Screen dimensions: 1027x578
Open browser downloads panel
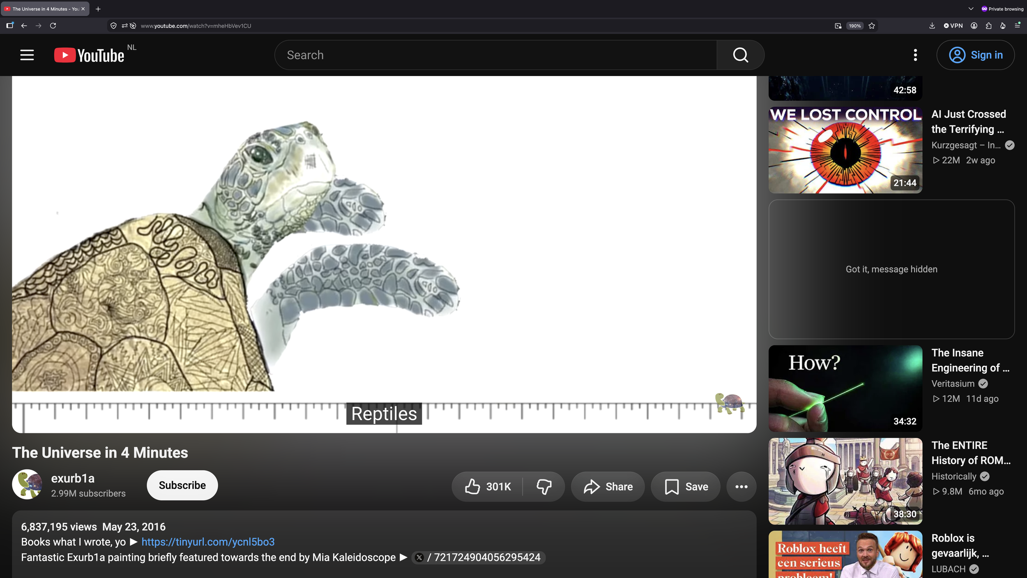(932, 25)
